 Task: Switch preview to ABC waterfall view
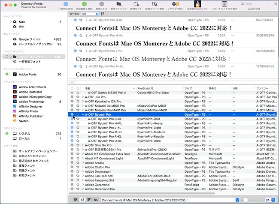tap(96, 200)
